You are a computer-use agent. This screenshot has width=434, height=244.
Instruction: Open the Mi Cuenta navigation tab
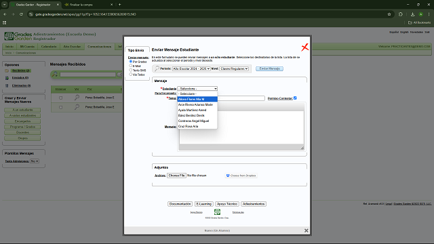click(27, 47)
